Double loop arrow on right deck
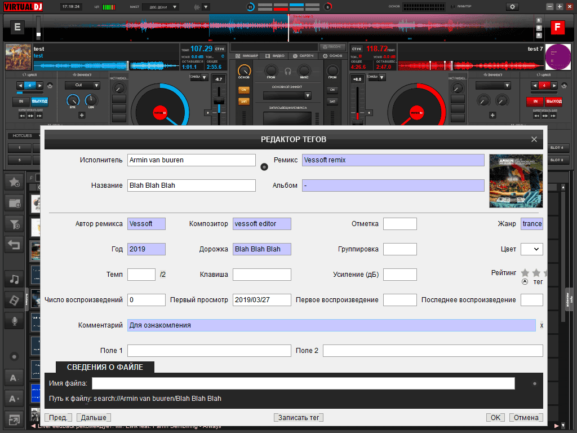Viewport: 577px width, 433px height. [554, 86]
